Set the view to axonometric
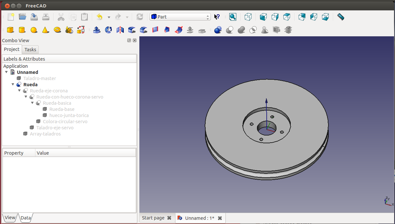 pyautogui.click(x=248, y=17)
